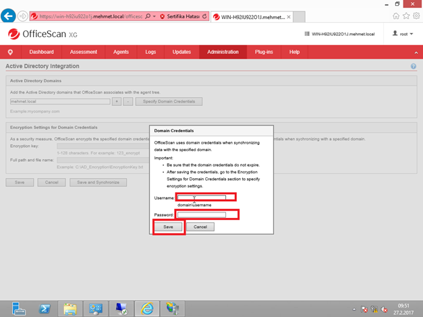Click the Username field in dialog
Viewport: 423px width, 317px height.
coord(202,198)
